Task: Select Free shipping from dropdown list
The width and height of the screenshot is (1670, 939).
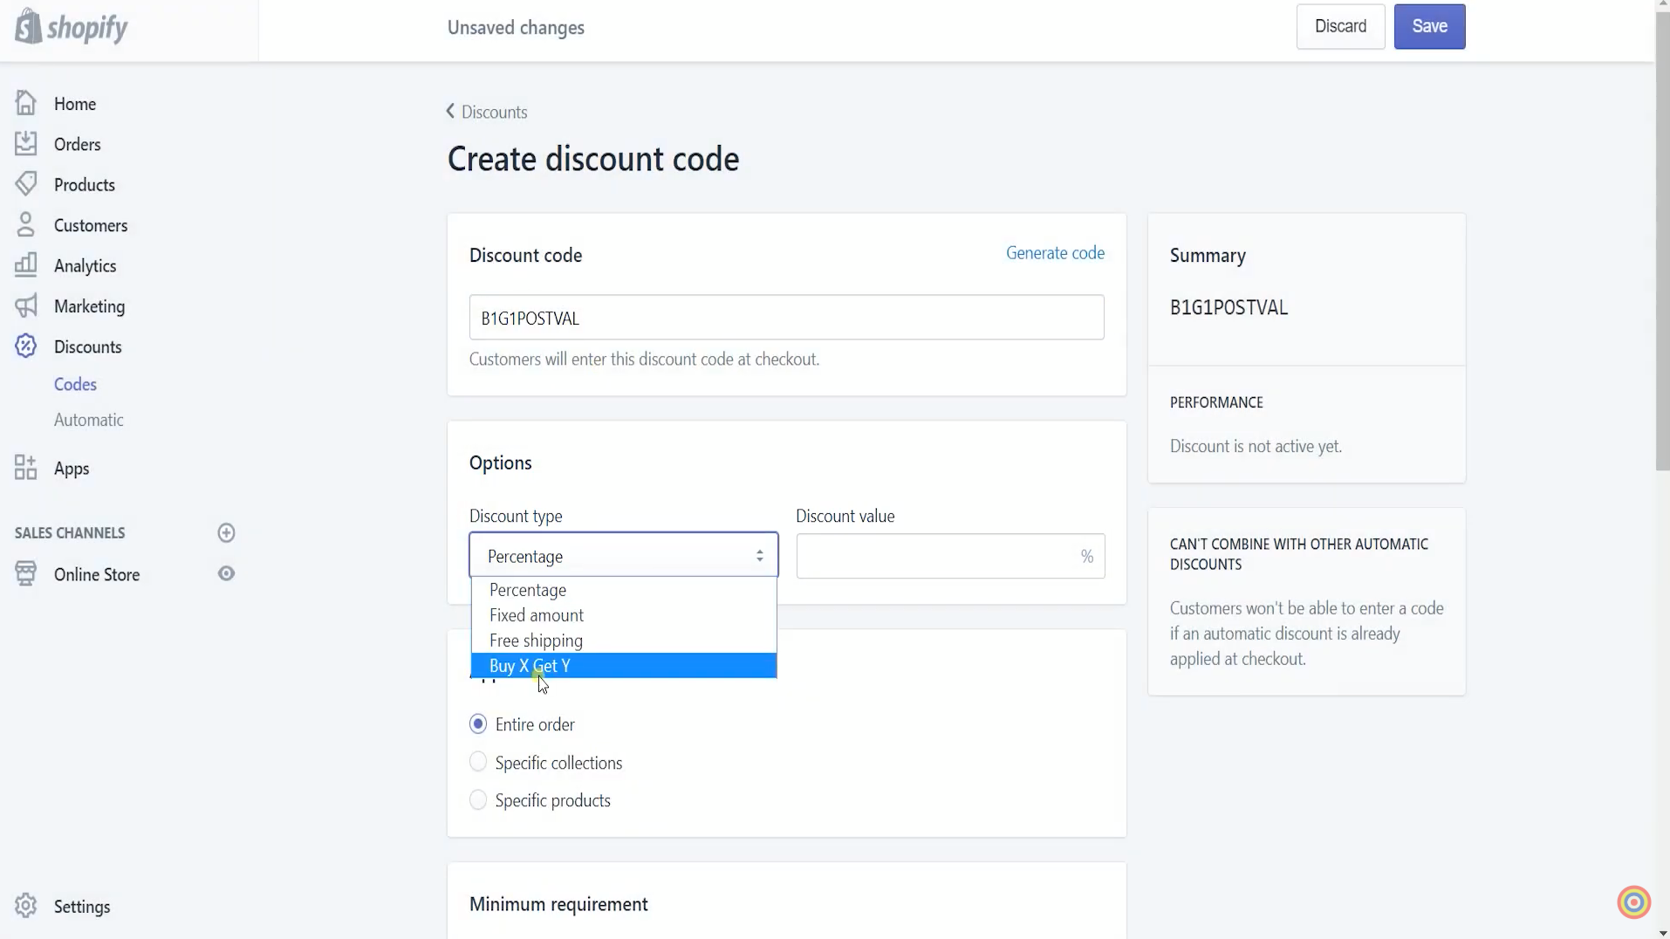Action: [624, 640]
